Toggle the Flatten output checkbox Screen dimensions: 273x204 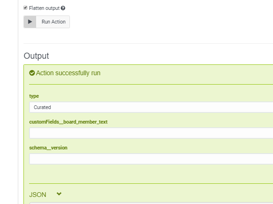point(25,8)
